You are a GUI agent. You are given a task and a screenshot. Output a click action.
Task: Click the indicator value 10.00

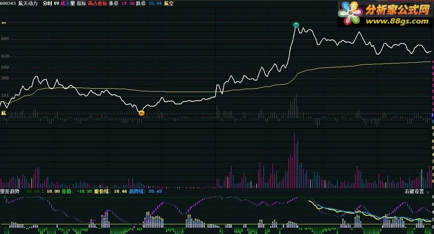point(53,191)
